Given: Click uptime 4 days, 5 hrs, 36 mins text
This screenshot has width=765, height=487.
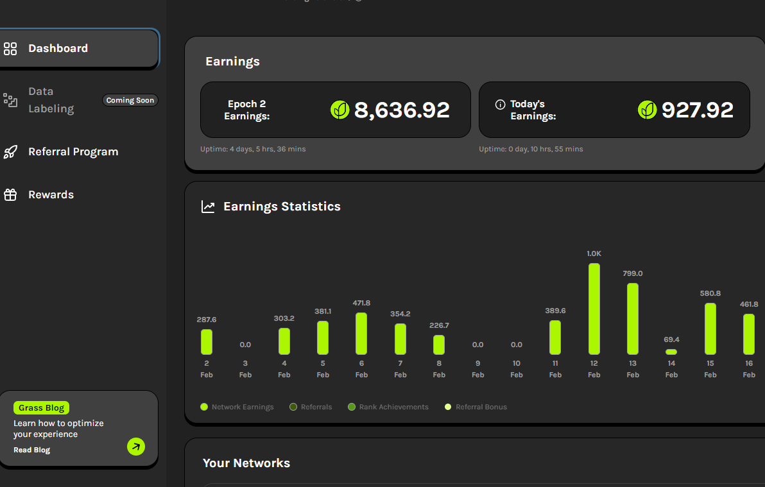Looking at the screenshot, I should [253, 149].
